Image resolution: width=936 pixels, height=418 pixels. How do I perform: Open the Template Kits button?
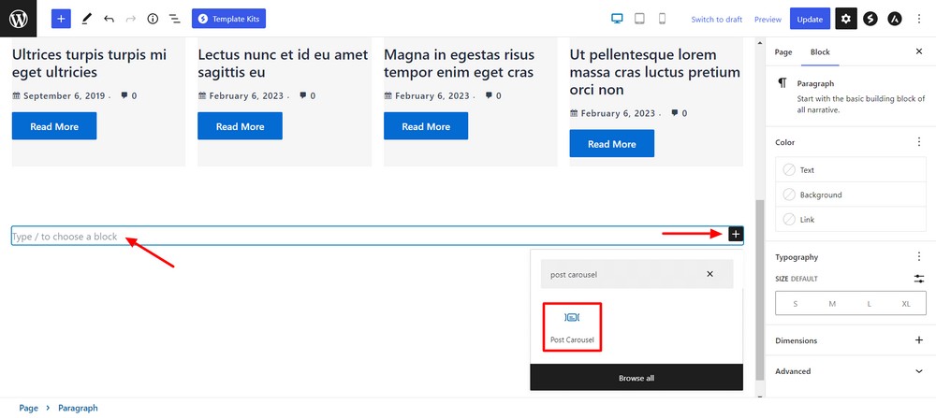(228, 19)
